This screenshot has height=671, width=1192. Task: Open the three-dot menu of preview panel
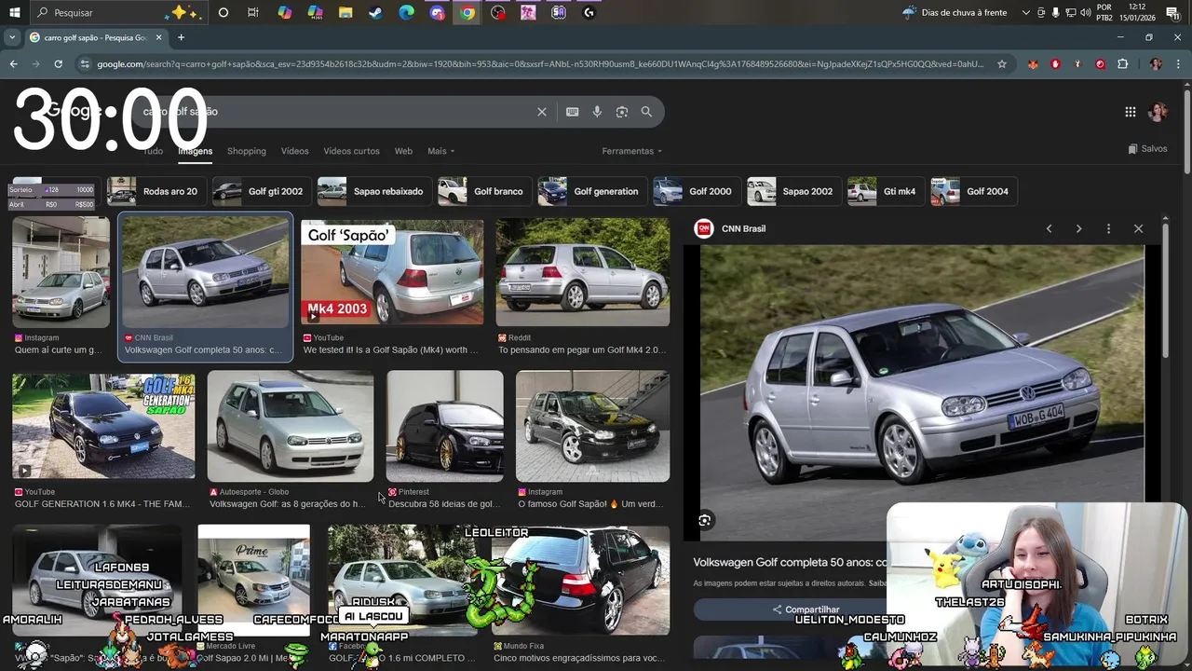(x=1108, y=228)
